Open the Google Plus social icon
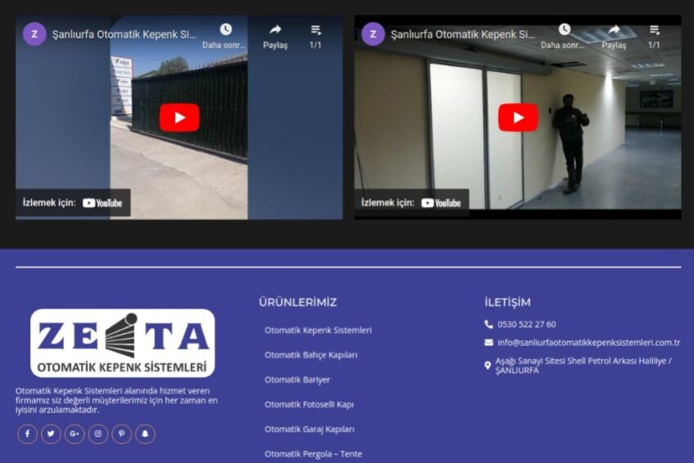This screenshot has width=694, height=463. [x=74, y=434]
